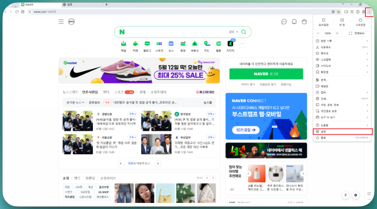Screen dimensions: 377x209
Task: Open the Naver hamburger menu icon
Action: tap(61, 22)
